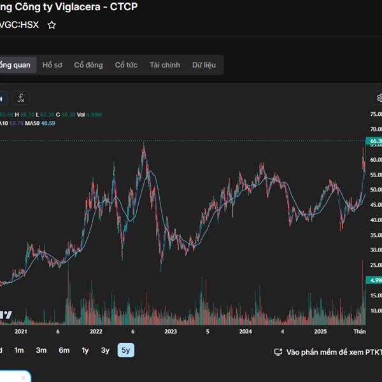Click the 25.00 price axis label
Viewport: 382px width, 382px height.
click(x=376, y=265)
